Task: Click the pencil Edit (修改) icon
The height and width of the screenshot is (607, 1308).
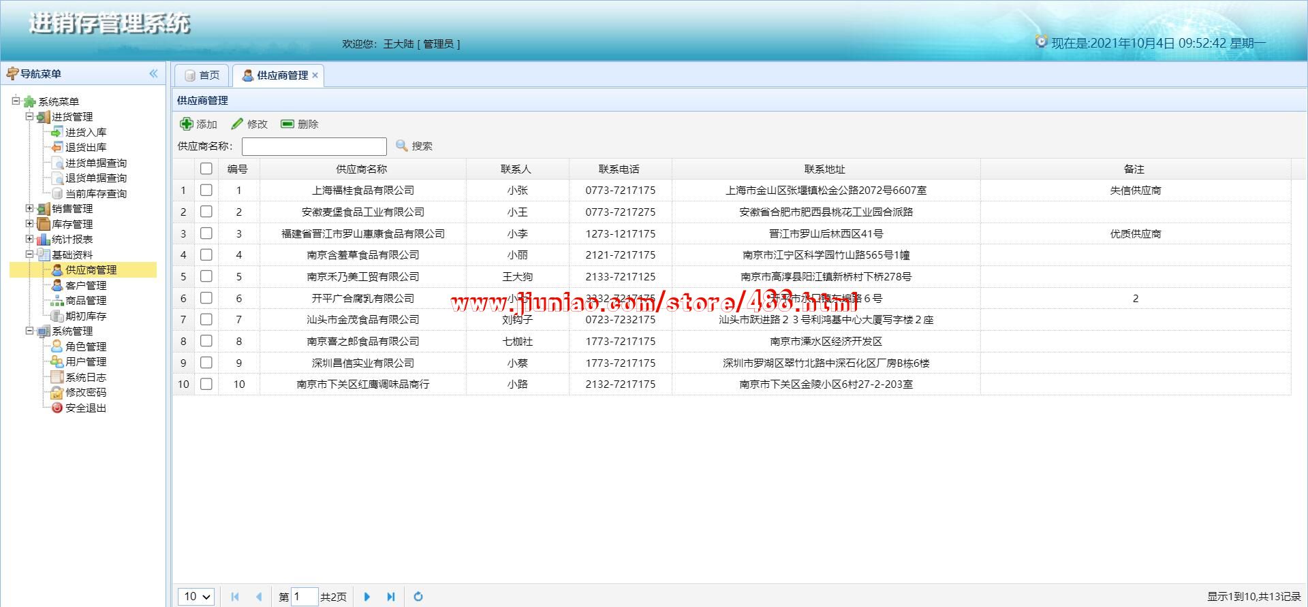Action: tap(237, 124)
